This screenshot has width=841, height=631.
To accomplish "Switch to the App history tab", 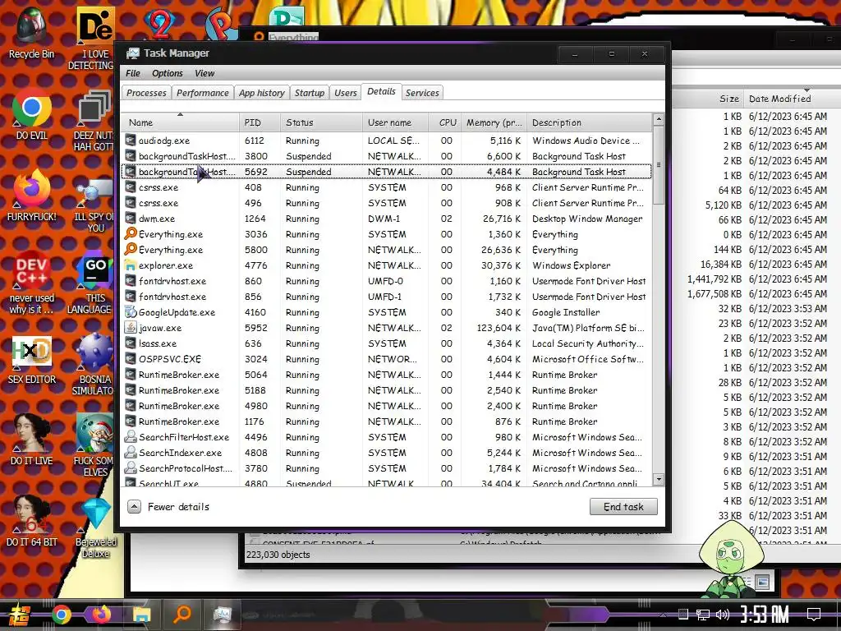I will coord(262,93).
